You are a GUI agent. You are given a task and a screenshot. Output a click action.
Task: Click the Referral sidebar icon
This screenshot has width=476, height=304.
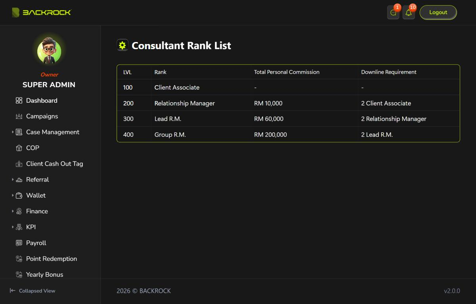pos(19,180)
